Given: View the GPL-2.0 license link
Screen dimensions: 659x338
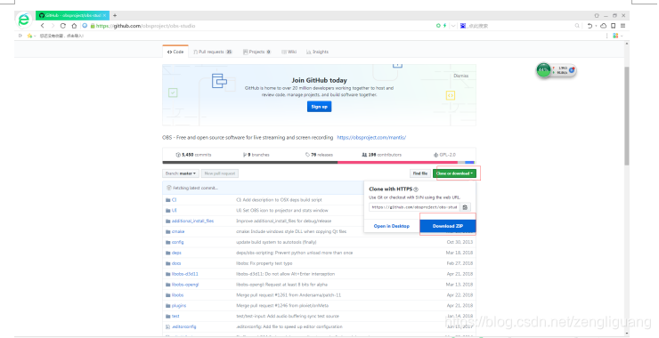Looking at the screenshot, I should tap(444, 155).
